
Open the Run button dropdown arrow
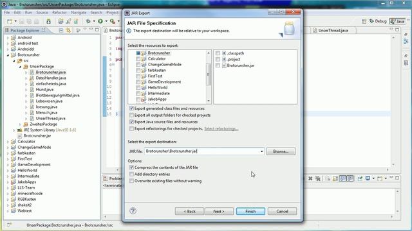[x=106, y=21]
